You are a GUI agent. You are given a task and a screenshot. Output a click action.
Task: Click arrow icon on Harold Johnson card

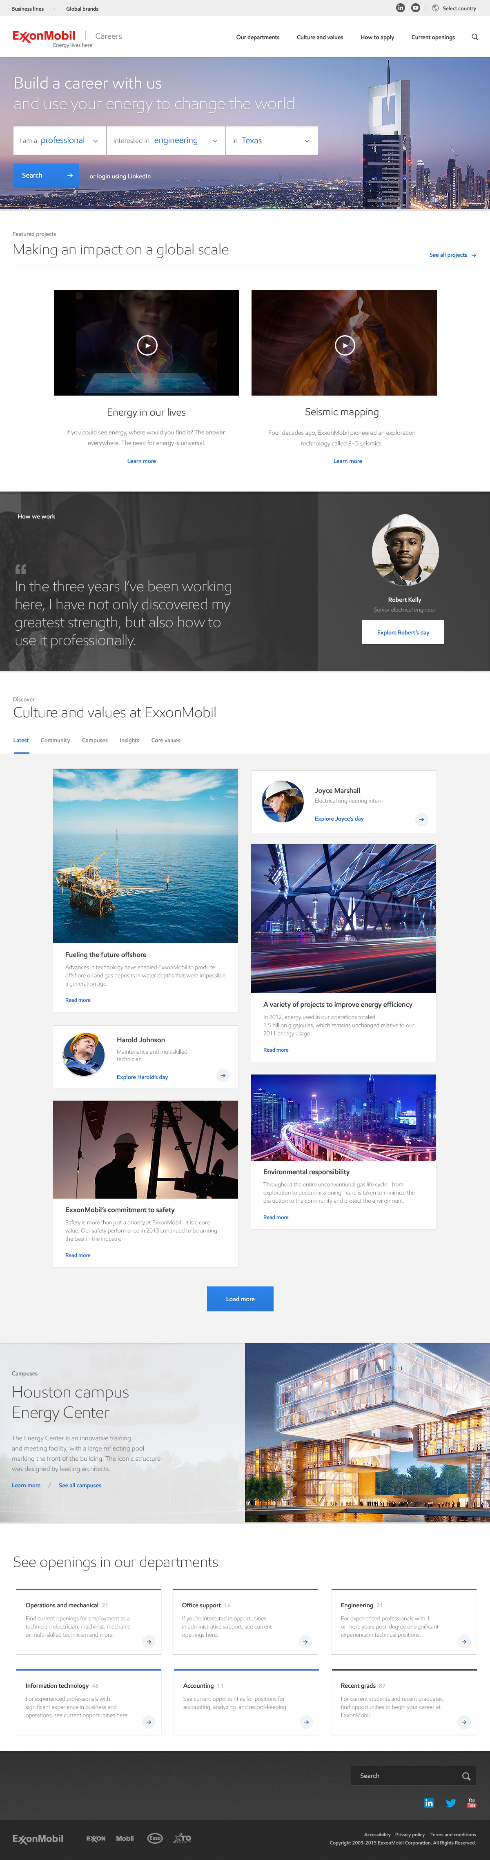[x=223, y=1076]
